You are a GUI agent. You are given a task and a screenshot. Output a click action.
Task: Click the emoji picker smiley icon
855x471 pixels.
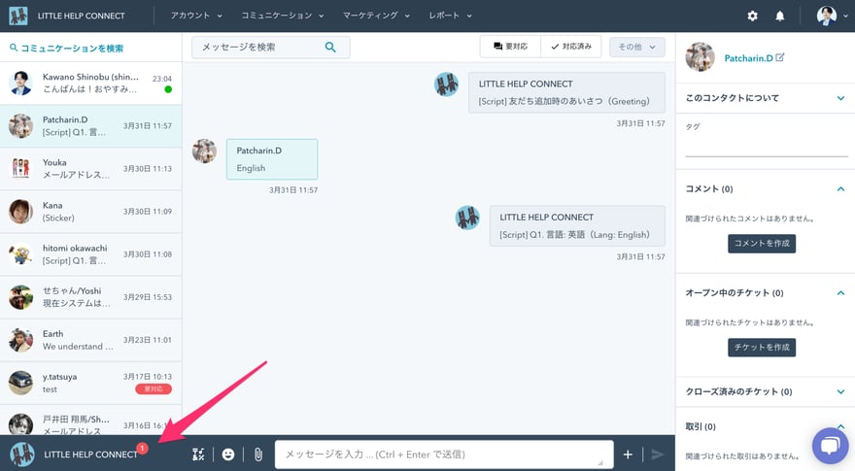[228, 454]
